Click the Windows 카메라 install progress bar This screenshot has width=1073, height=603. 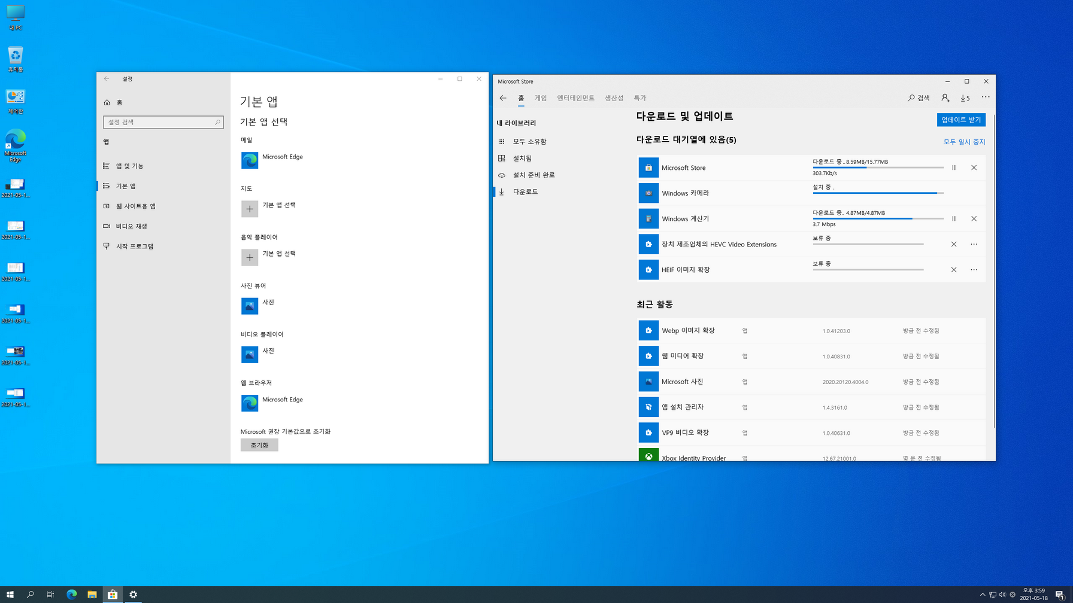(878, 193)
